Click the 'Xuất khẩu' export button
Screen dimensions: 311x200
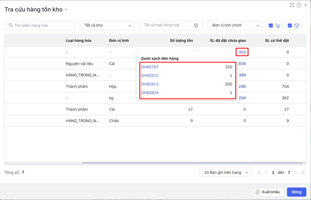(x=268, y=192)
